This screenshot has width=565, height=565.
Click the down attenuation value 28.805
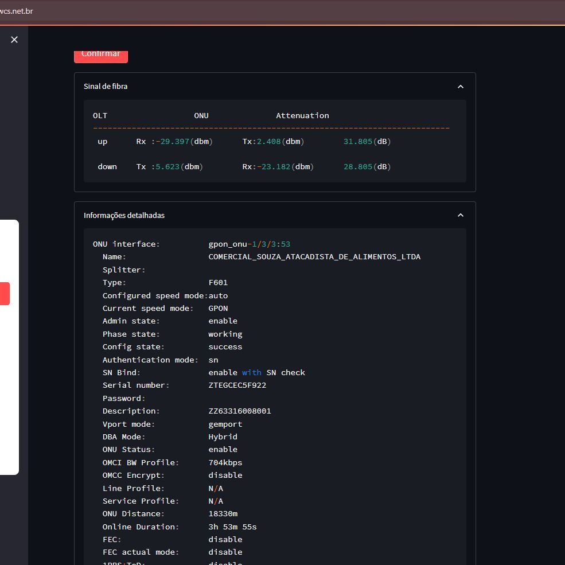pos(358,166)
